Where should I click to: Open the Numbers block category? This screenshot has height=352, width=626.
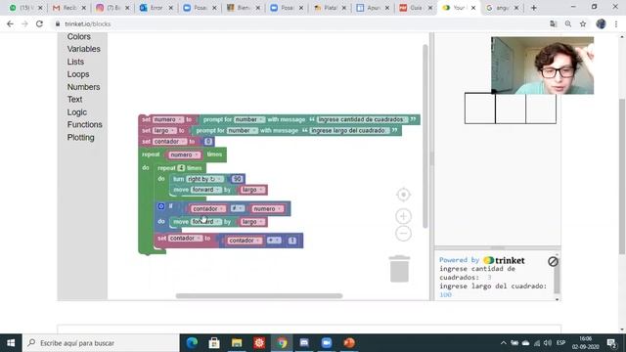pos(83,87)
